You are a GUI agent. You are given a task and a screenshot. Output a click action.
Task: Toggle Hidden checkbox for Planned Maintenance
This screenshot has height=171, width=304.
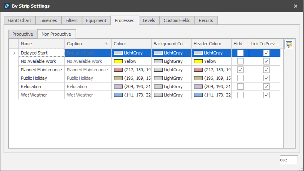coord(240,70)
